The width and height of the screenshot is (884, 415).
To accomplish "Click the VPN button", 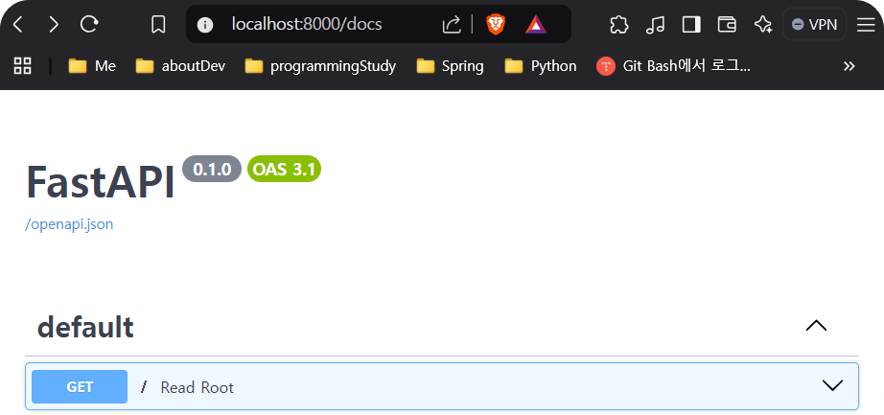I will 815,24.
